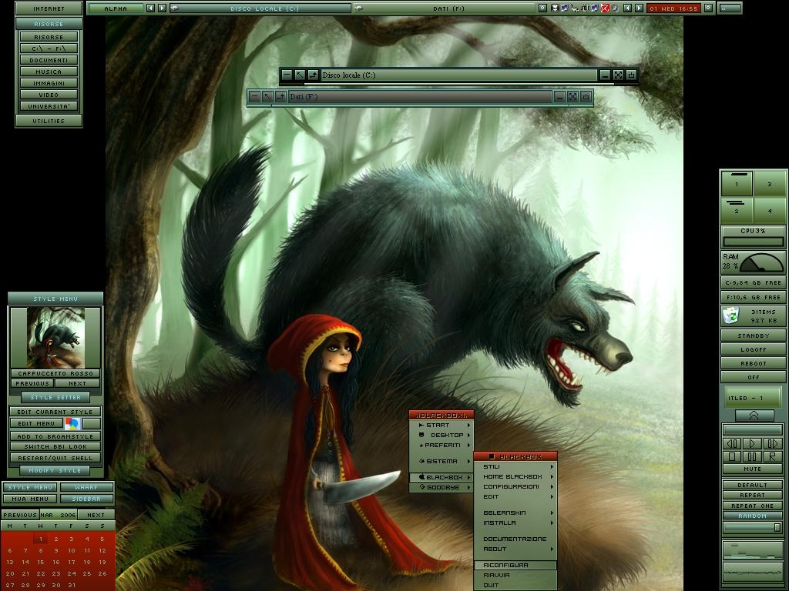Enable REPEAT ONE playback mode
This screenshot has width=789, height=591.
(753, 506)
